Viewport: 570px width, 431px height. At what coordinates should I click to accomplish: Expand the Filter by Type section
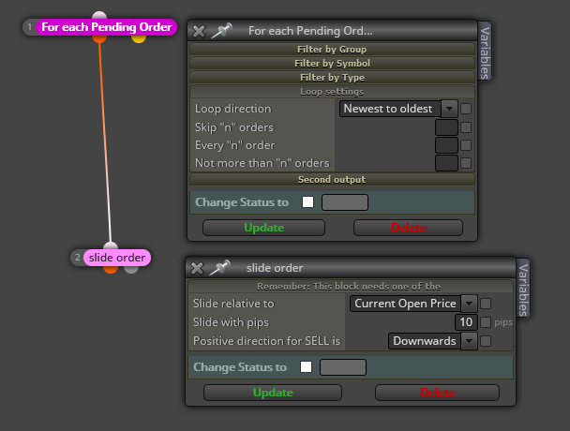332,78
